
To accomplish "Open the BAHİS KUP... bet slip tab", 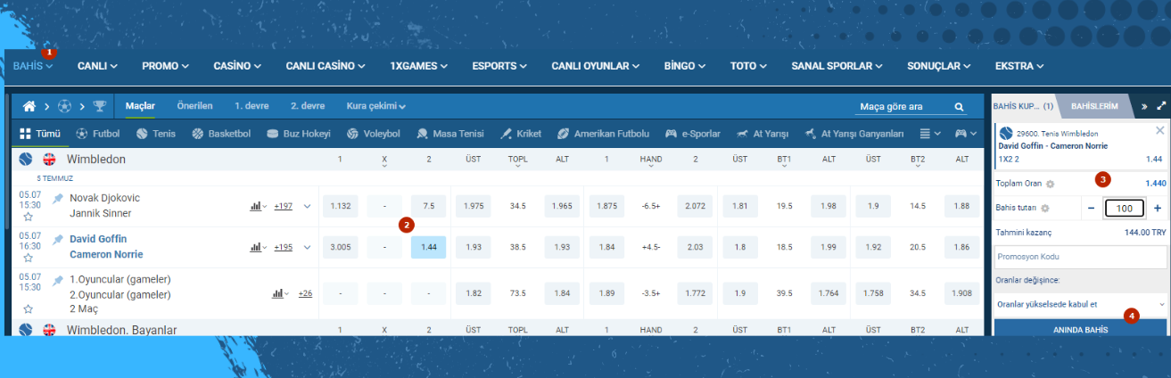I will coord(1024,105).
